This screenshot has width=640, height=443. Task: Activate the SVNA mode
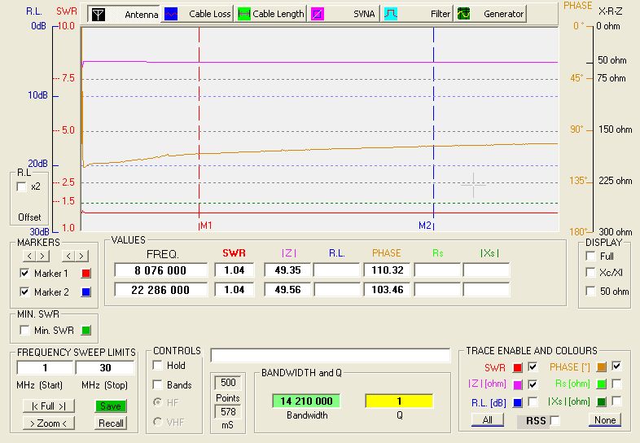point(343,14)
